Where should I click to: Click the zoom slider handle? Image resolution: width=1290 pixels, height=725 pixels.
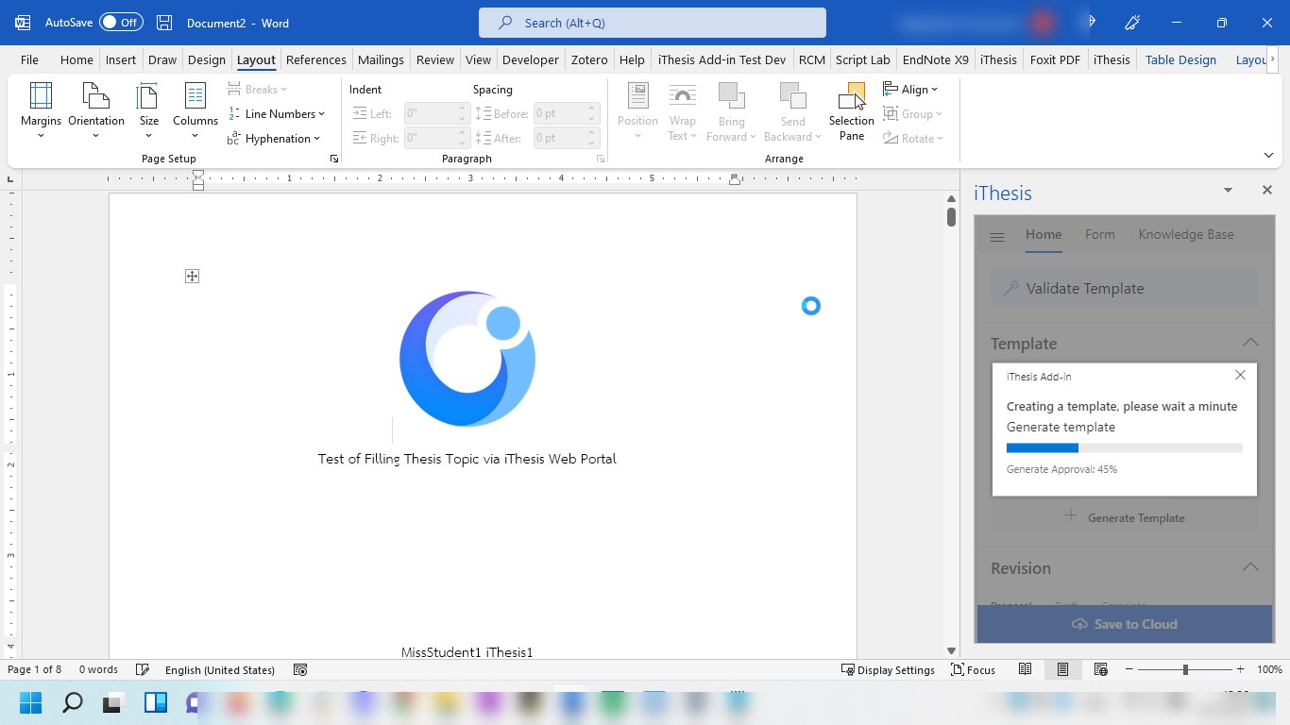[1185, 669]
